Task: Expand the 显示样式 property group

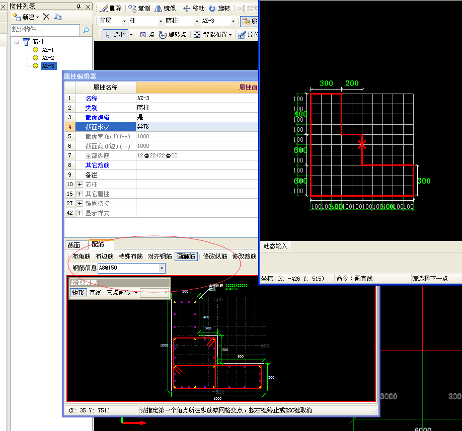Action: 80,213
